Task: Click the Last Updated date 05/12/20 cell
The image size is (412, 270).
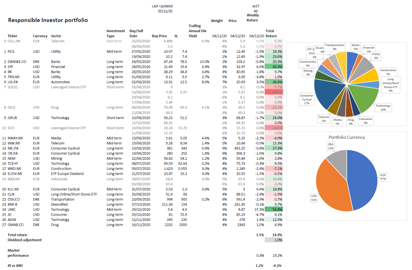Action: click(x=165, y=11)
